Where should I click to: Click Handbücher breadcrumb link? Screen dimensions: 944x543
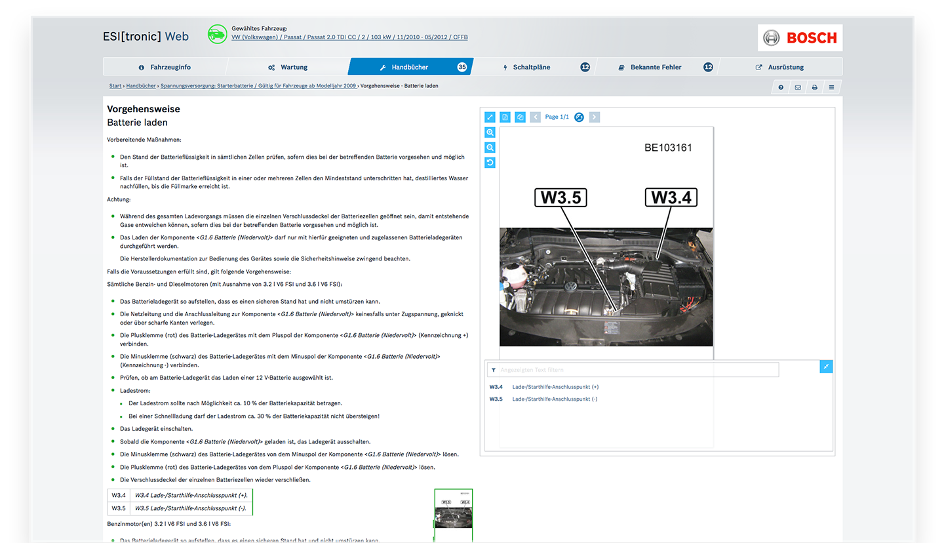coord(141,86)
